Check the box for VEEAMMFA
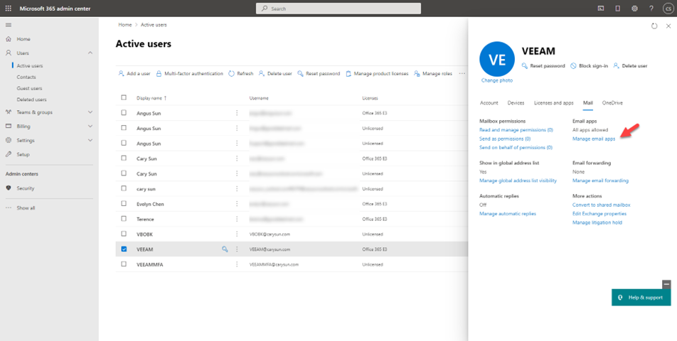 pos(124,264)
